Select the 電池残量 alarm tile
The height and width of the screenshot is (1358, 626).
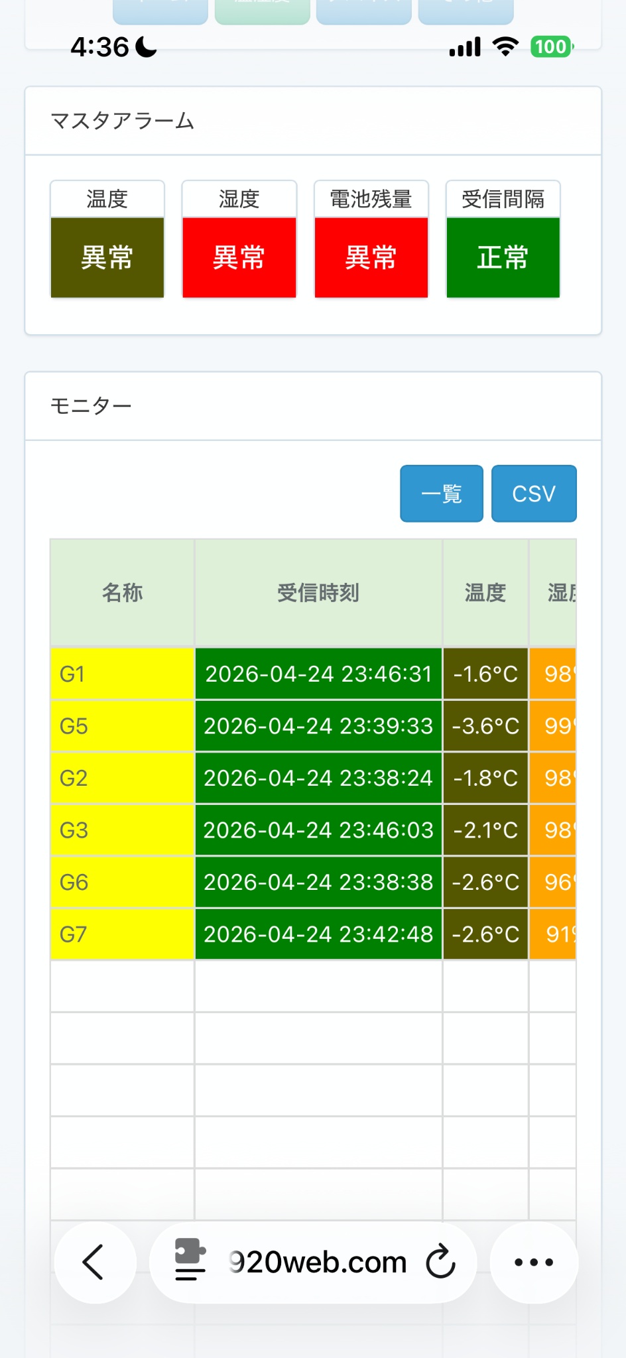tap(371, 239)
